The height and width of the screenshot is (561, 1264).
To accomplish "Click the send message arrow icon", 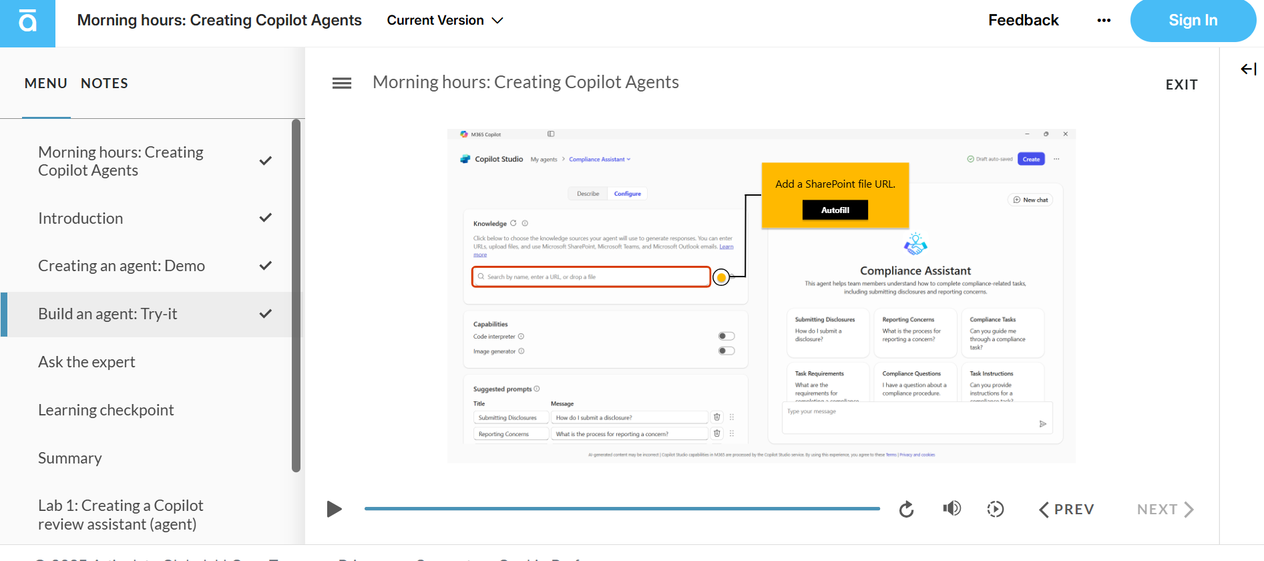I will pyautogui.click(x=1043, y=424).
